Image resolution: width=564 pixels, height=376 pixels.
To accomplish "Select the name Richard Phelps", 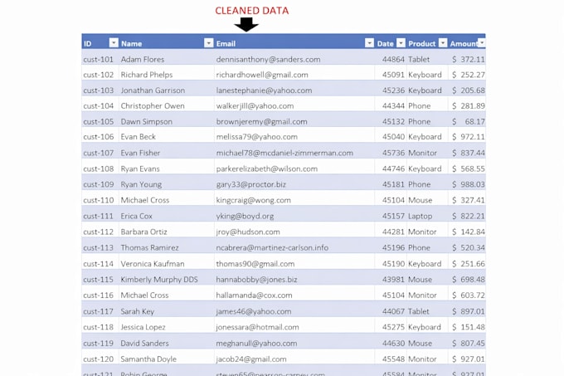I will click(147, 75).
